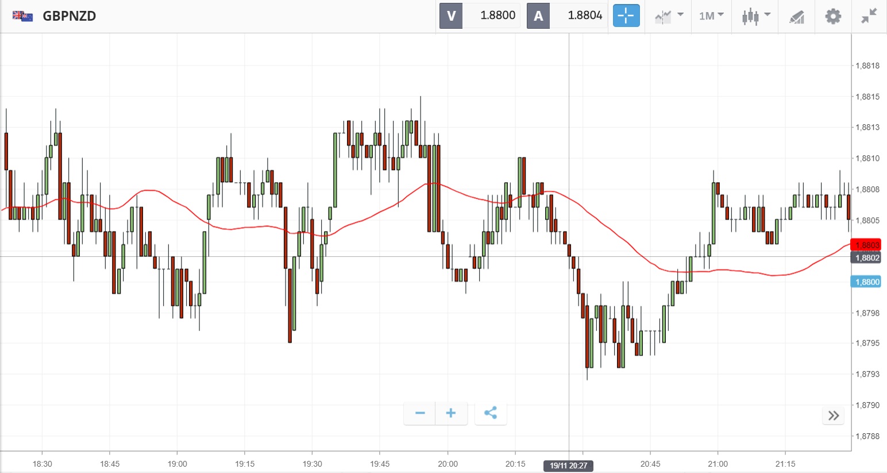
Task: Click the red moving average line label 1,8803
Action: click(866, 245)
